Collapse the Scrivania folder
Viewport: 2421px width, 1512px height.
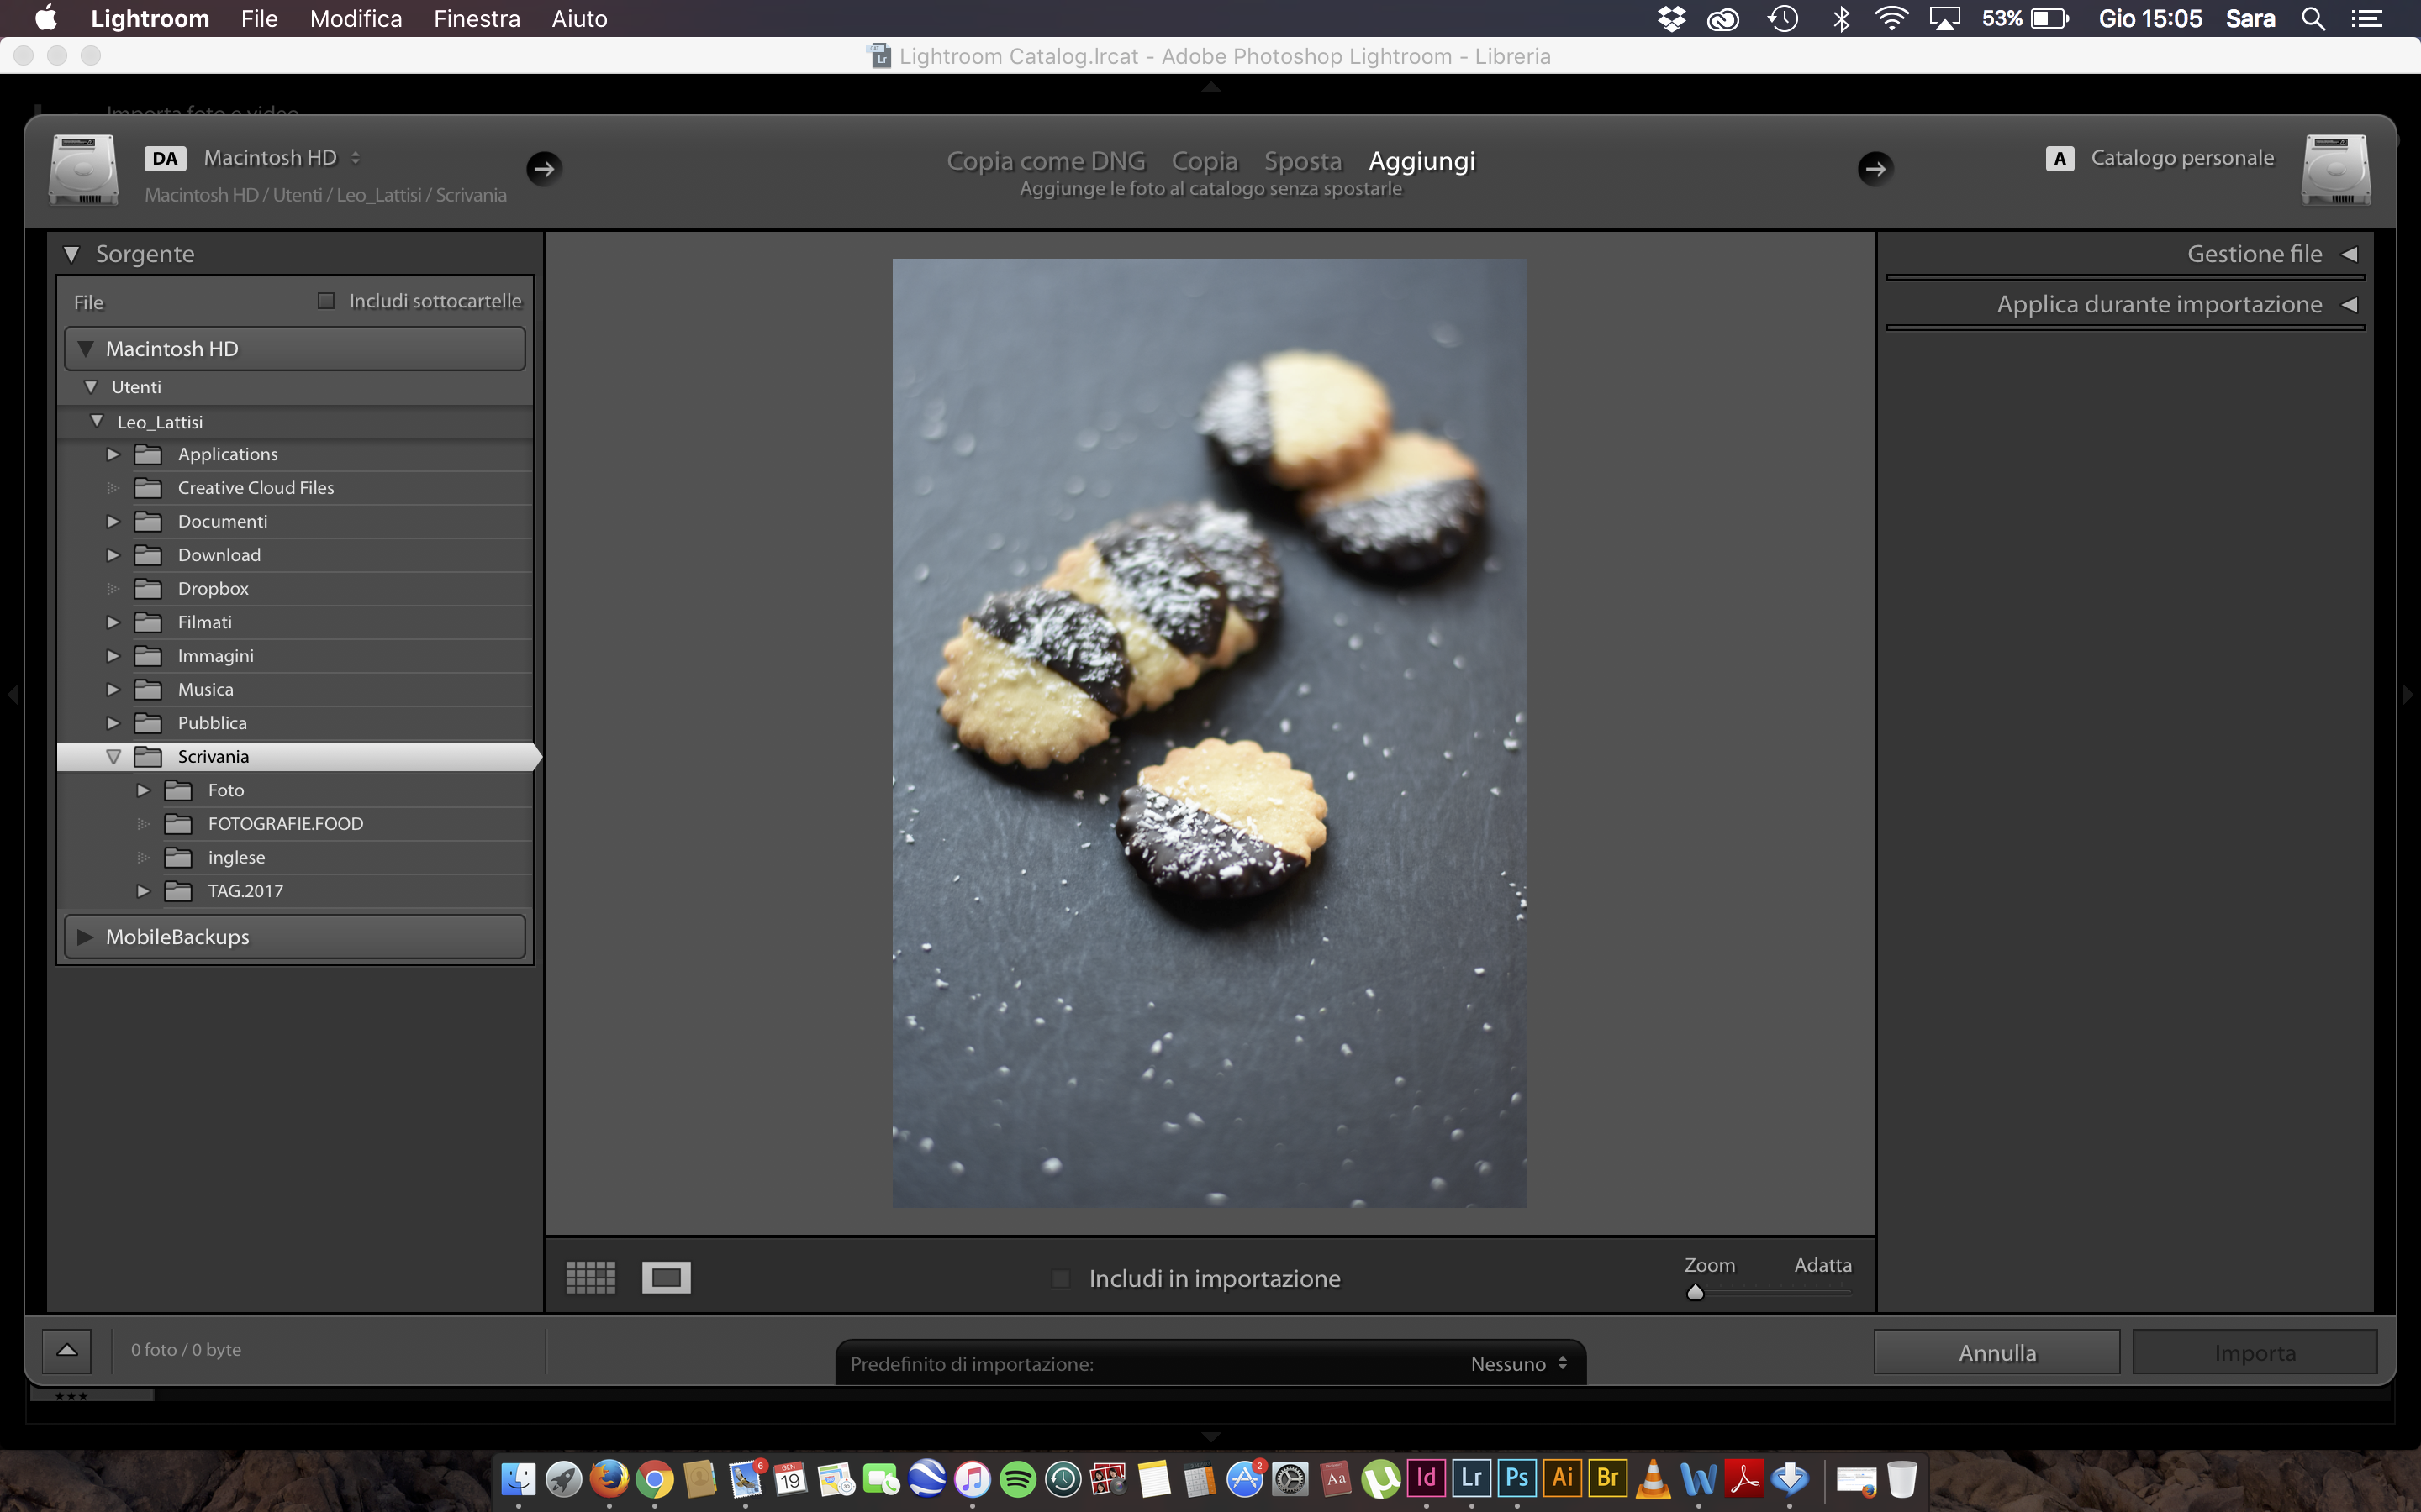pyautogui.click(x=113, y=757)
